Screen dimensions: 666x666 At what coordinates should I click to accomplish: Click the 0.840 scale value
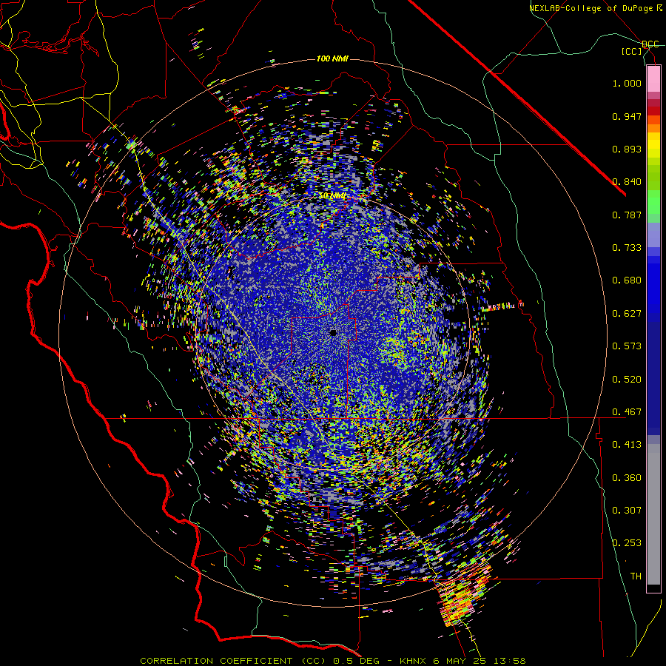pos(627,182)
